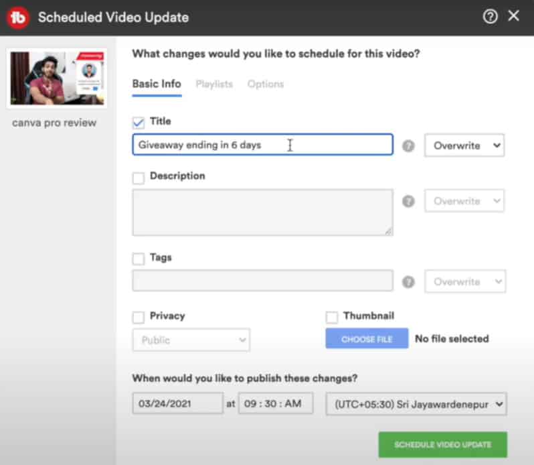
Task: Close the Scheduled Video Update dialog
Action: tap(514, 16)
